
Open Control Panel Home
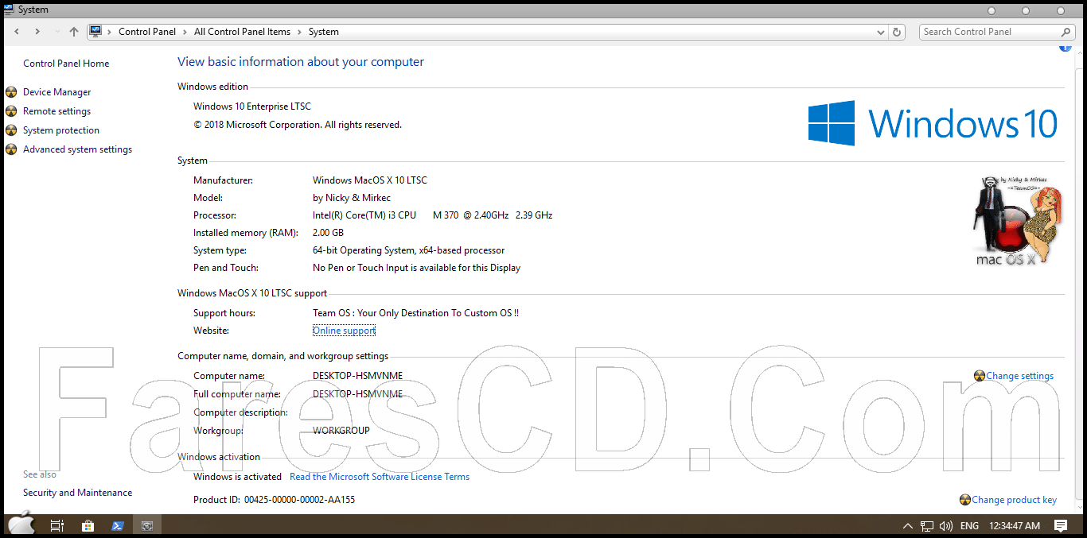(66, 64)
